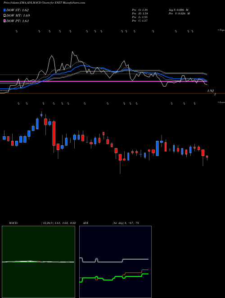Click the tallest red candlestick in price chart
Viewport: 225px width, 298px height.
coord(54,134)
